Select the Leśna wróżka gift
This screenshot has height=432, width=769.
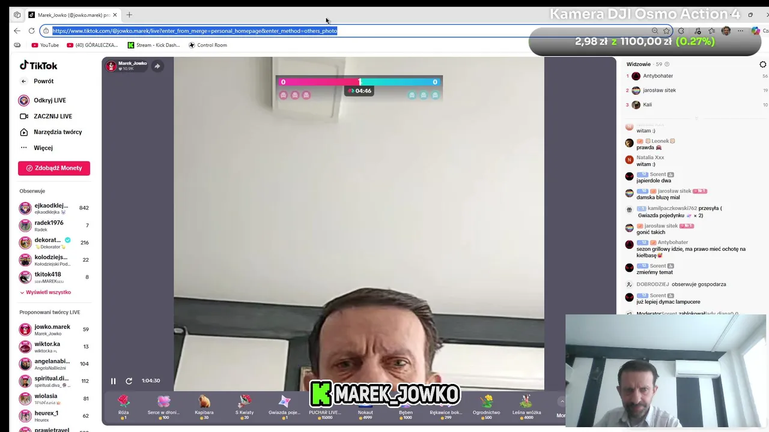pos(526,406)
